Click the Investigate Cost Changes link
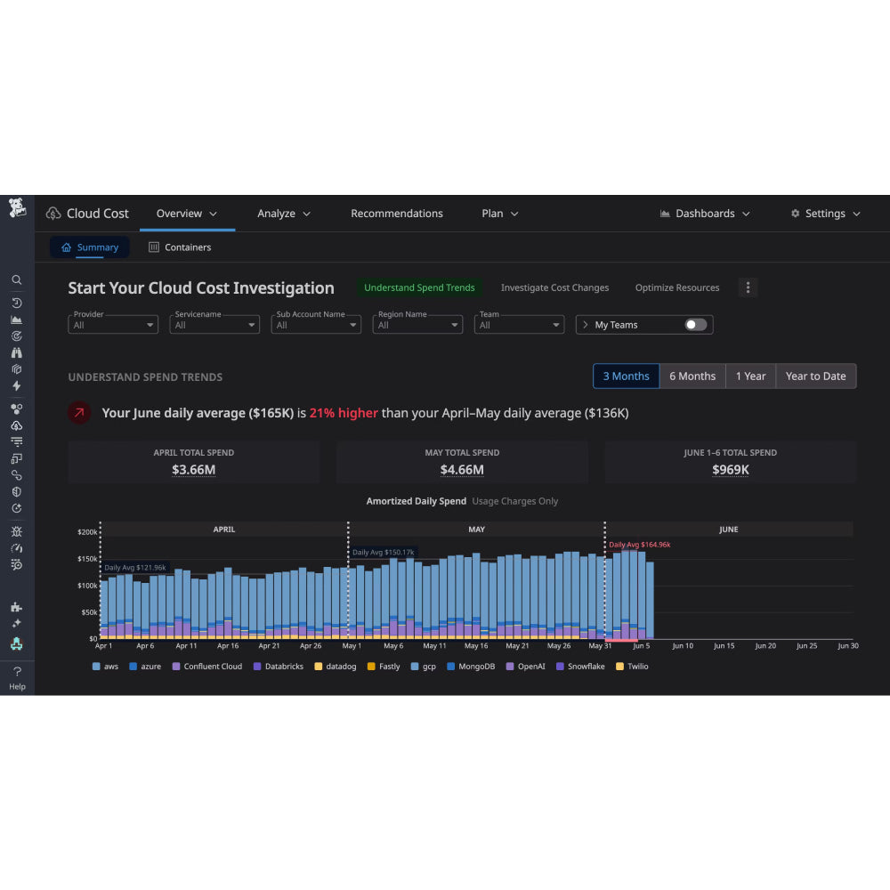Screen dimensions: 890x890 click(554, 287)
